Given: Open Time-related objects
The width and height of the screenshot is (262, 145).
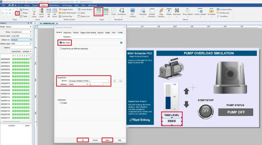Looking at the screenshot, I should point(187,13).
